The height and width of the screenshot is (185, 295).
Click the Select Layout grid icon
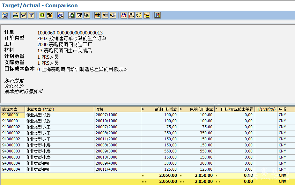[98, 15]
